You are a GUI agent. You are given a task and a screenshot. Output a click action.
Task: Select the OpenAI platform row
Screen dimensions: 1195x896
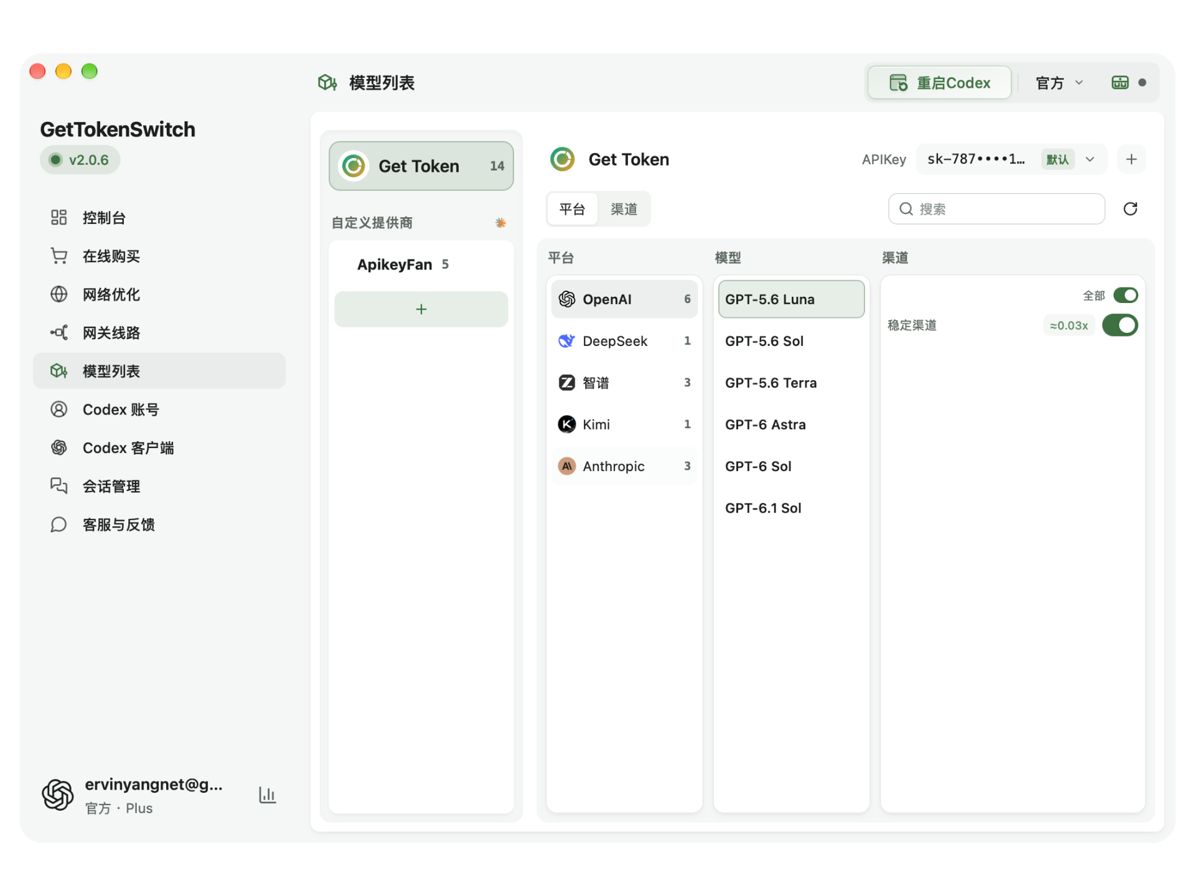(624, 299)
